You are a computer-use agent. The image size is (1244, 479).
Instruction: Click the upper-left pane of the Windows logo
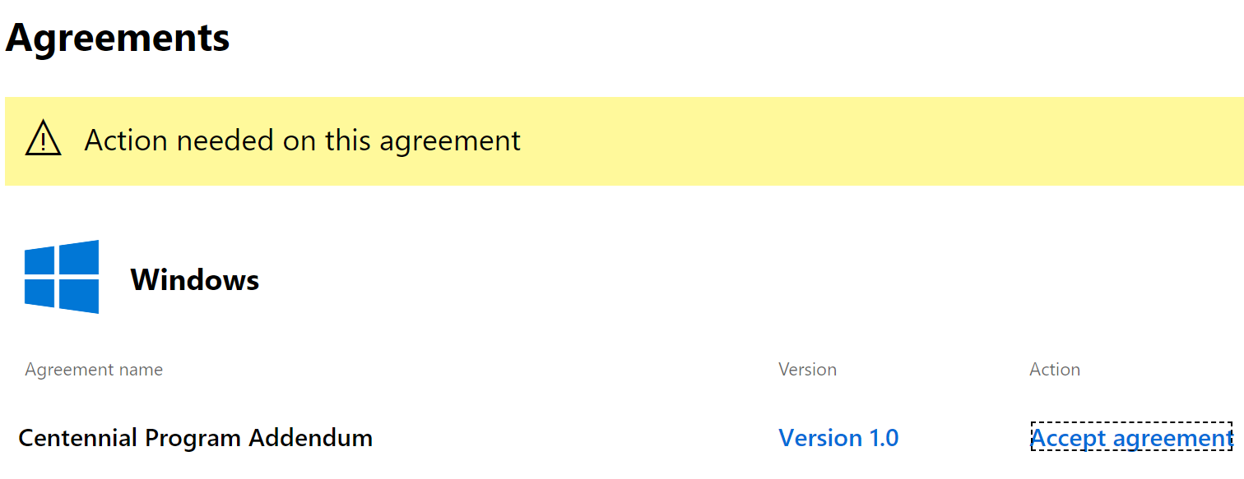[39, 262]
